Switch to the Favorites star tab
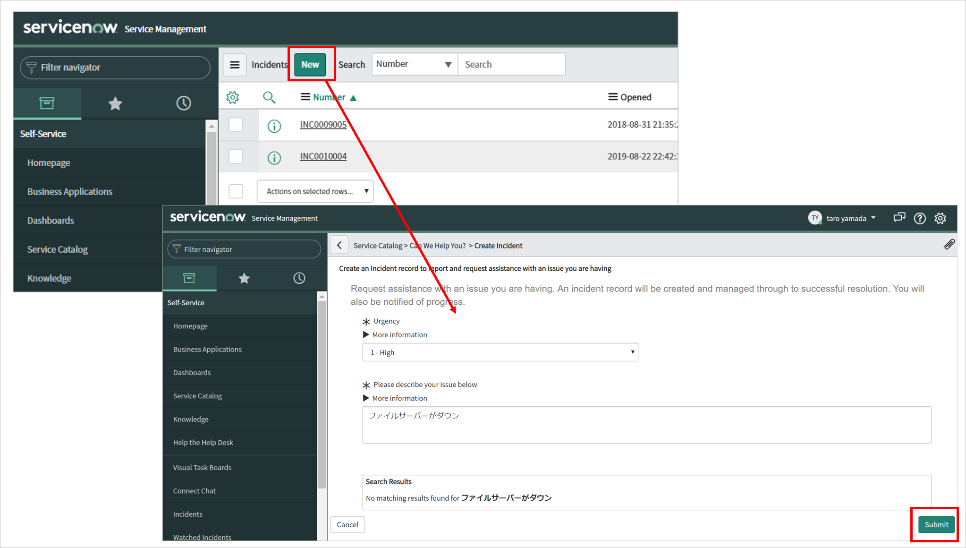The image size is (966, 548). coord(115,103)
